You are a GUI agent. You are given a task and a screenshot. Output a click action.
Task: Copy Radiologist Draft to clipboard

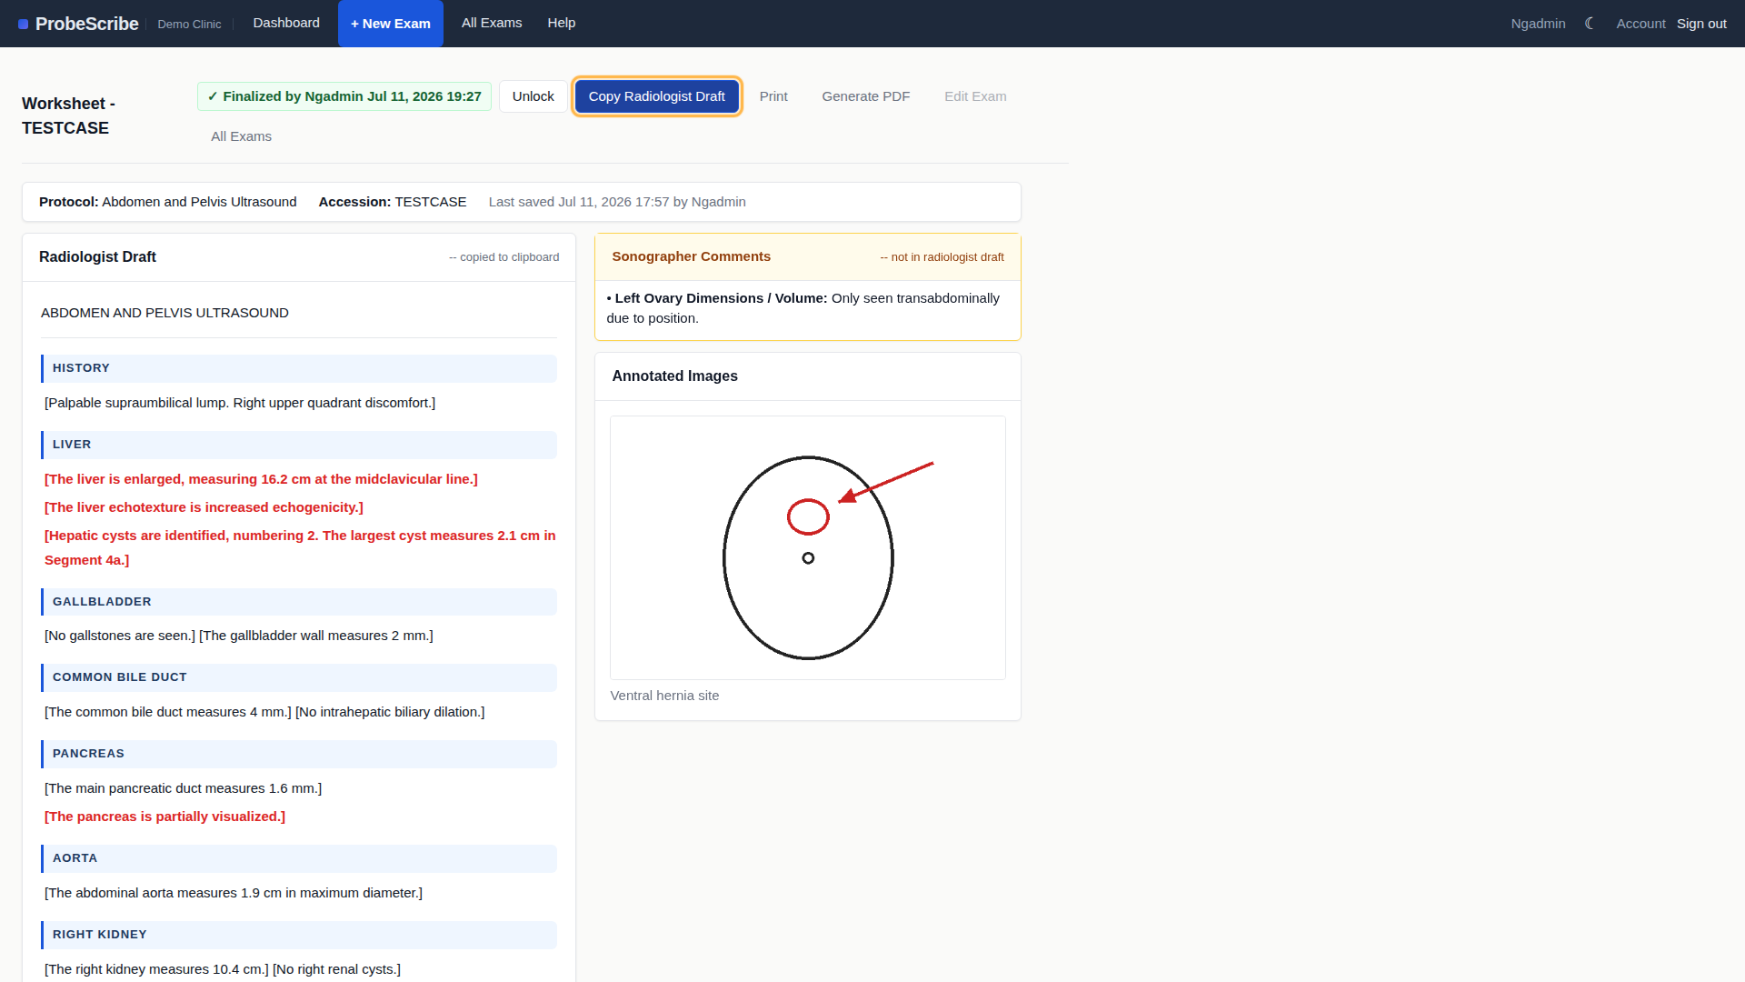point(657,96)
